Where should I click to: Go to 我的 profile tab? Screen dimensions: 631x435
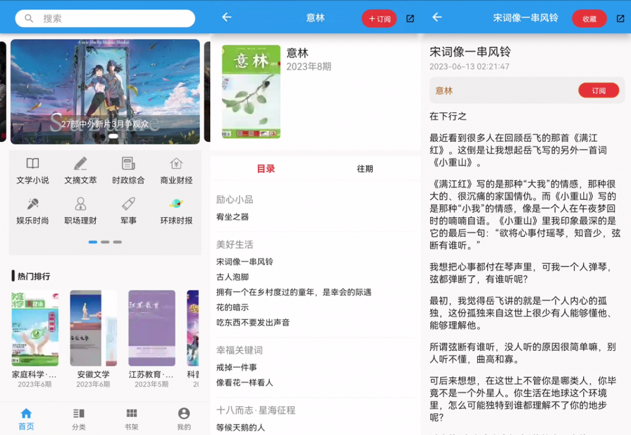tap(184, 419)
